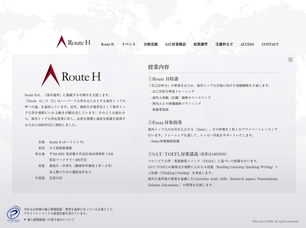Open the 短期講習 menu item
Screen dimensions: 306x228
(x=200, y=45)
